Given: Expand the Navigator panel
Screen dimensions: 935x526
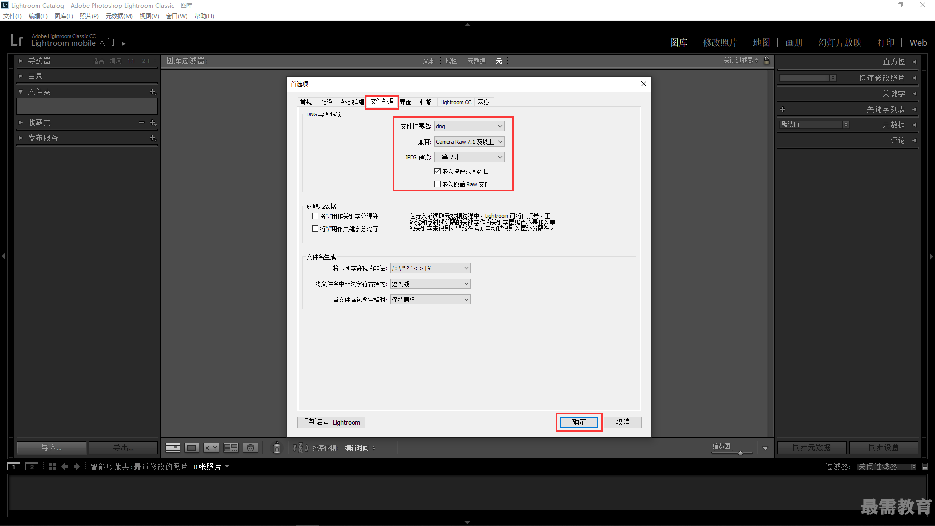Looking at the screenshot, I should pyautogui.click(x=20, y=61).
